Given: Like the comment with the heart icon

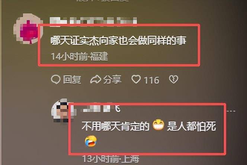Looking at the screenshot, I should 136,79.
